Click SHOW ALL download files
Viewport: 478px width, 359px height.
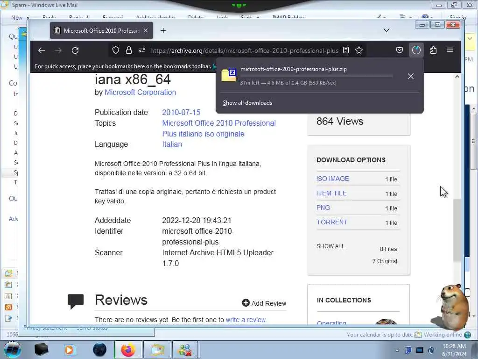[x=330, y=246]
